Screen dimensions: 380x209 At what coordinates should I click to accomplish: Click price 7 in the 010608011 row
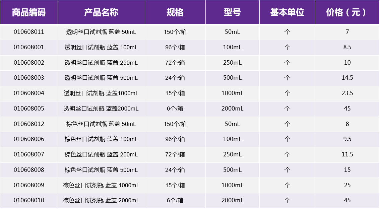click(347, 32)
